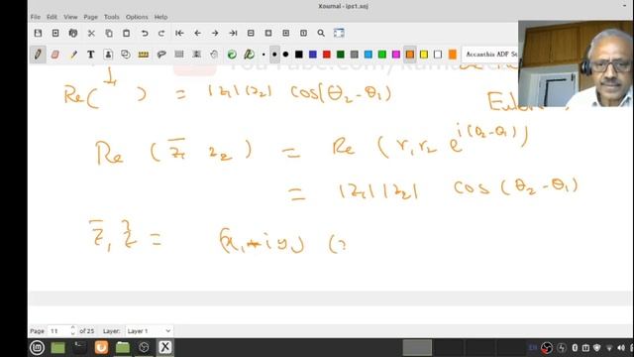Screen dimensions: 634x357
Task: Select the Eraser tool
Action: (55, 55)
